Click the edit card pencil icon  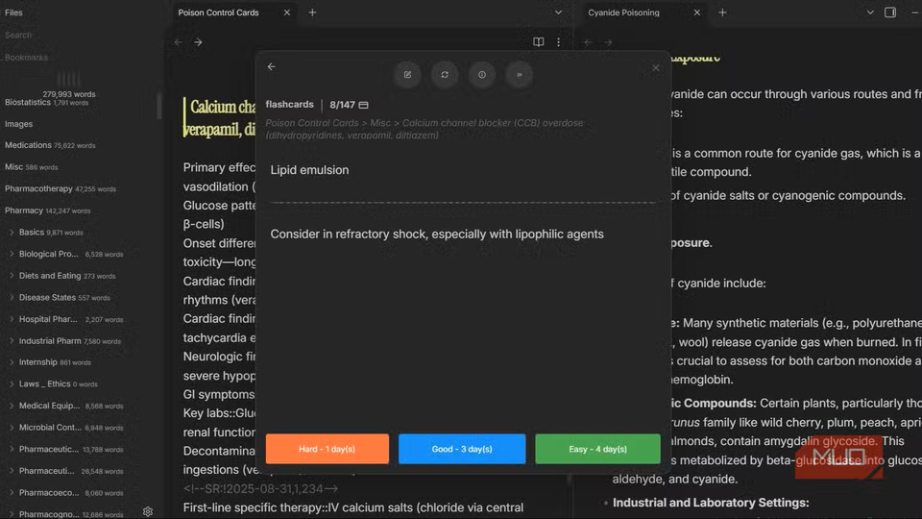pyautogui.click(x=407, y=75)
